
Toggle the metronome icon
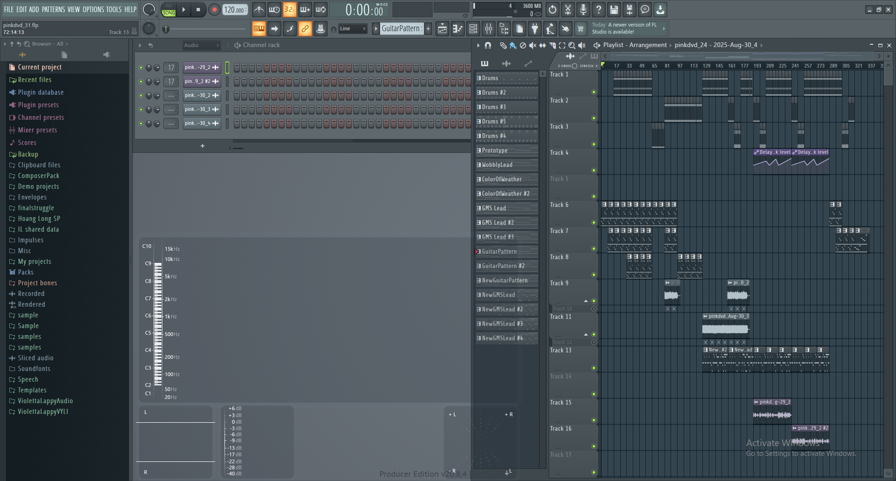point(259,9)
